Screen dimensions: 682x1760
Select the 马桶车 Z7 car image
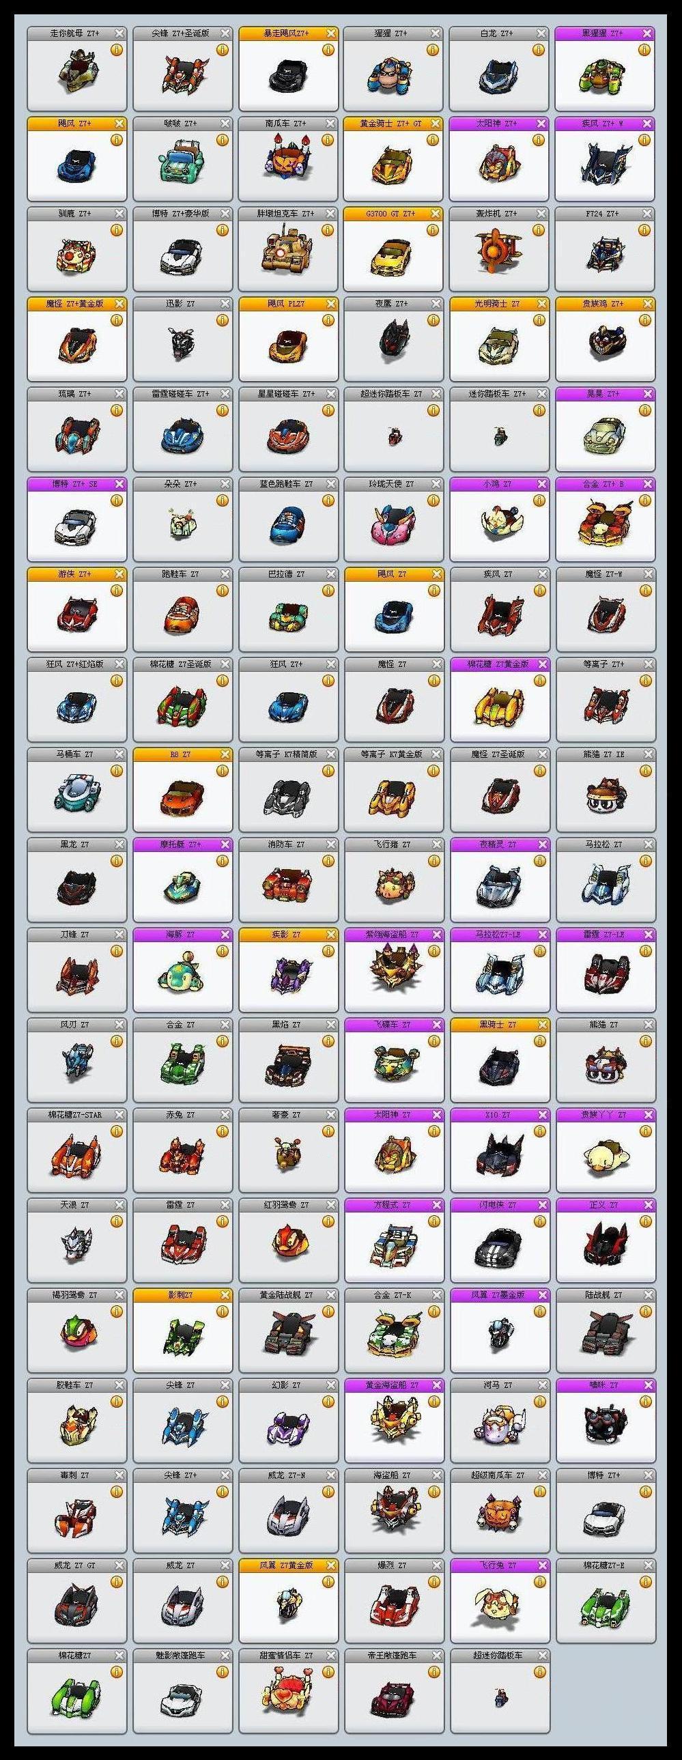tap(76, 793)
